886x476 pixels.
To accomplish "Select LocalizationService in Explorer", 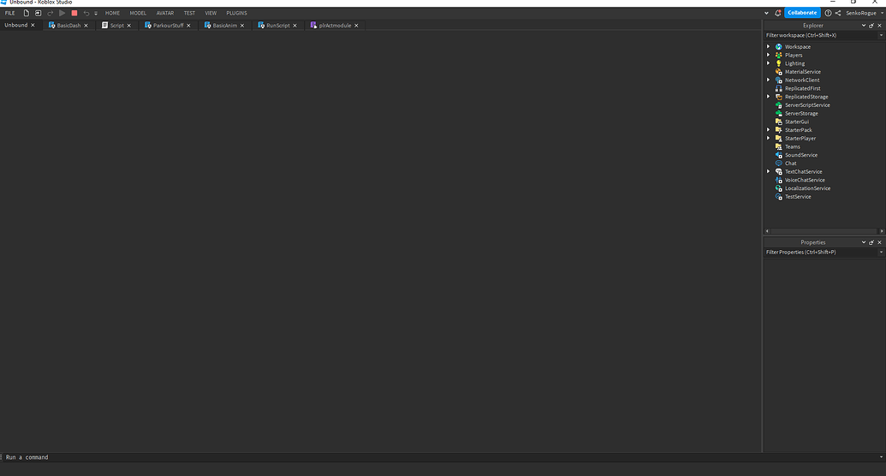I will coord(807,188).
